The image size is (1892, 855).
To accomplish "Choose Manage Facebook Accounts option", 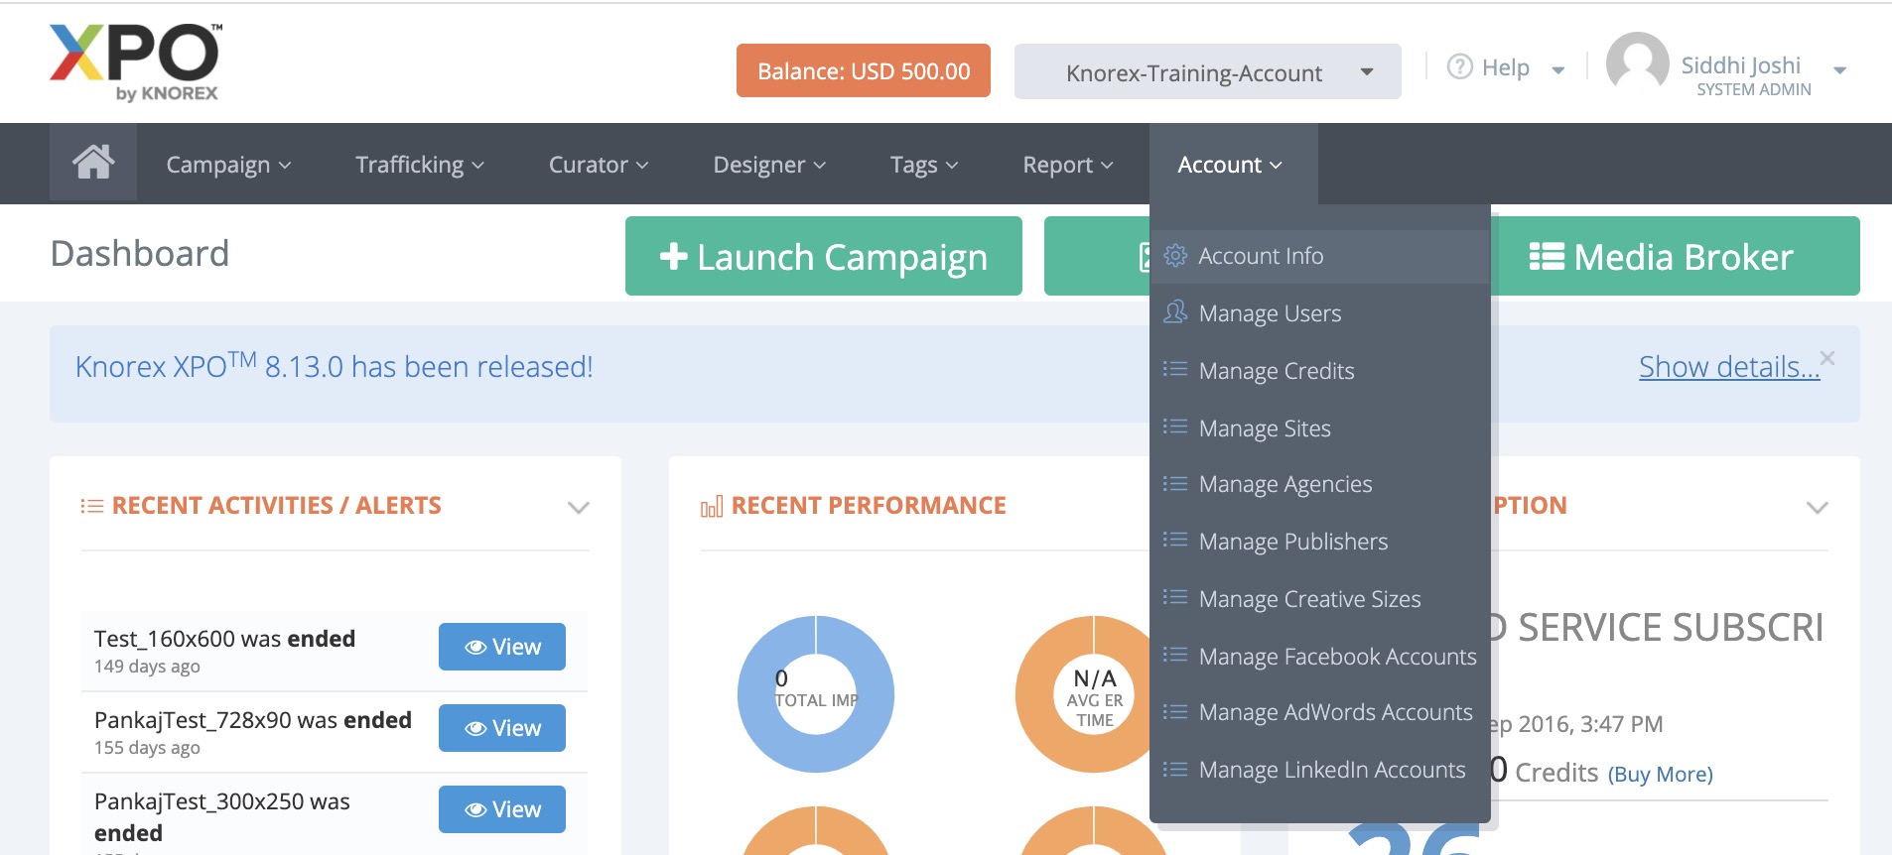I will [1336, 657].
